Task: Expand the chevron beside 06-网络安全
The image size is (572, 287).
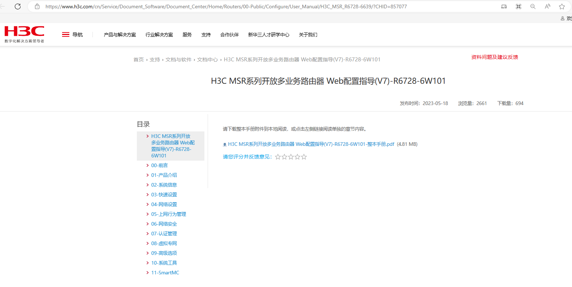Action: pos(147,224)
